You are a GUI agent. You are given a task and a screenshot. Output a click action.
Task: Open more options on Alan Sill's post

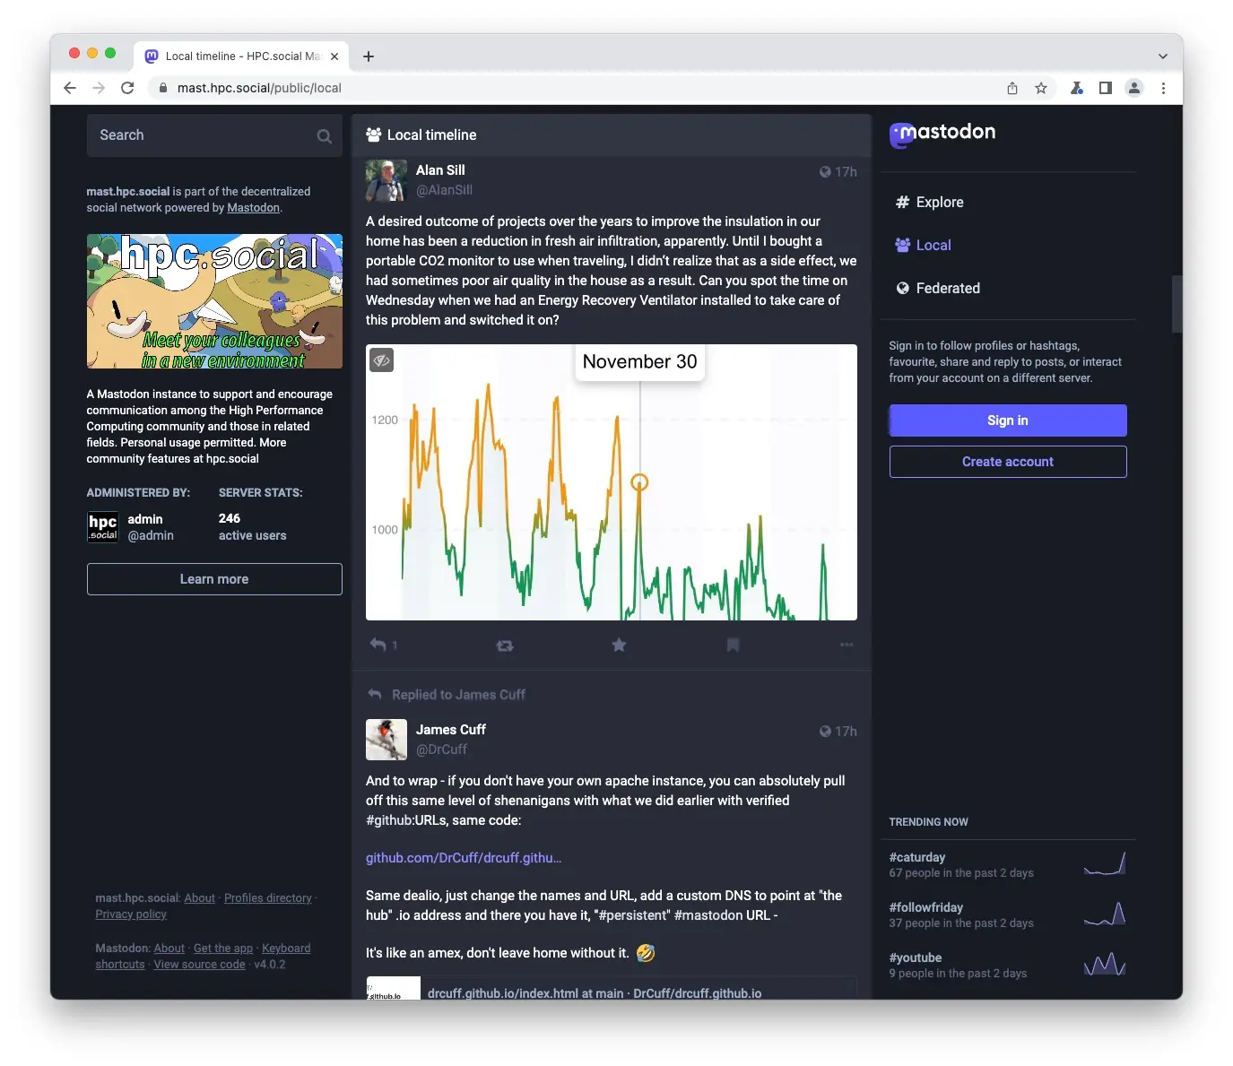[846, 645]
